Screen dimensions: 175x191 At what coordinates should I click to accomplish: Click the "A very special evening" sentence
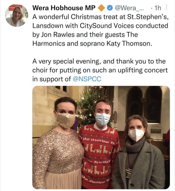pyautogui.click(x=68, y=62)
